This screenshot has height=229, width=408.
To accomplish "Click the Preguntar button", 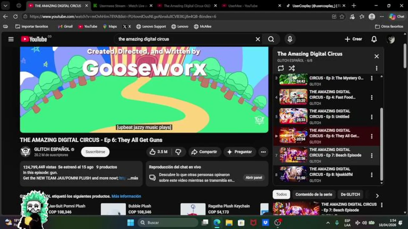I will [x=239, y=152].
